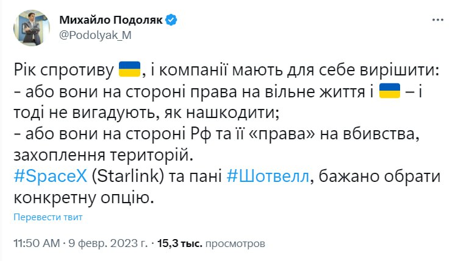Image resolution: width=455 pixels, height=261 pixels.
Task: Open the three-dot more options menu
Action: (x=437, y=21)
